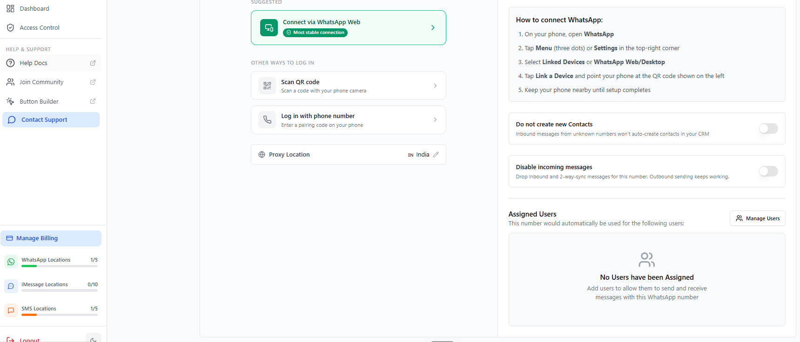Screen dimensions: 800x342
Task: Click the SMS Locations 1/5 count
Action: pyautogui.click(x=94, y=309)
